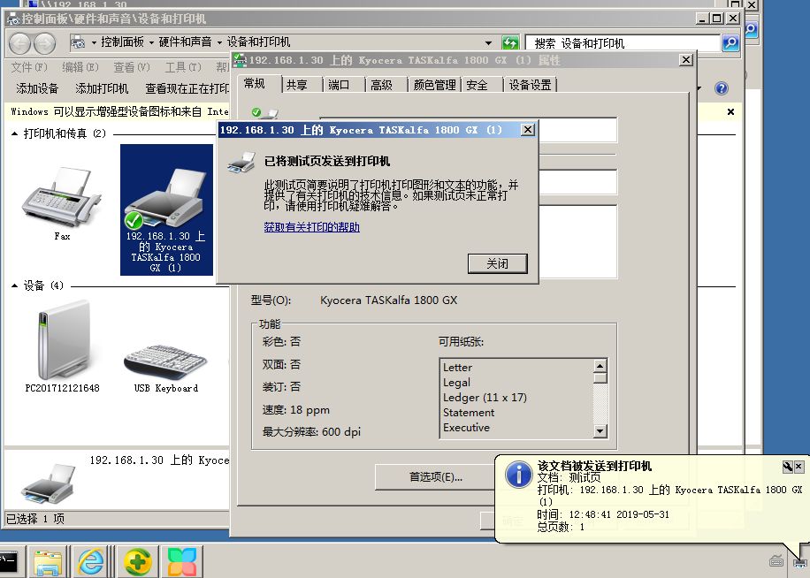This screenshot has height=578, width=810.
Task: Open Windows Explorer from the taskbar
Action: [48, 562]
